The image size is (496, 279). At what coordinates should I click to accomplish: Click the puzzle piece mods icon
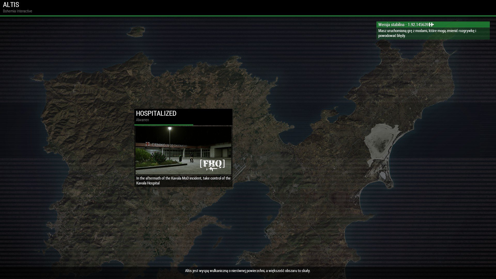(x=431, y=25)
